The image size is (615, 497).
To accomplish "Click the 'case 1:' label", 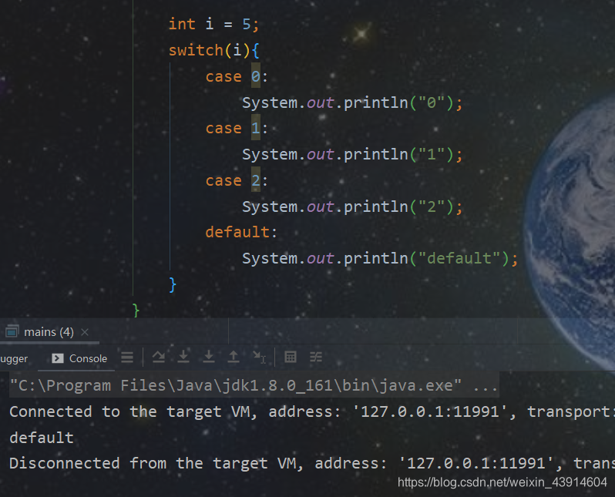I will coord(237,128).
